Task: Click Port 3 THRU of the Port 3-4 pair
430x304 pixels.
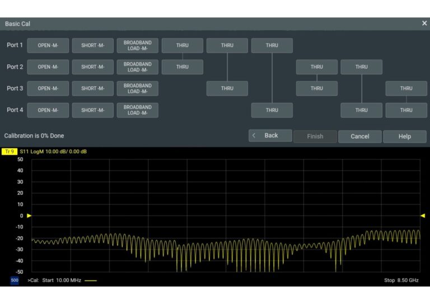Action: point(406,88)
